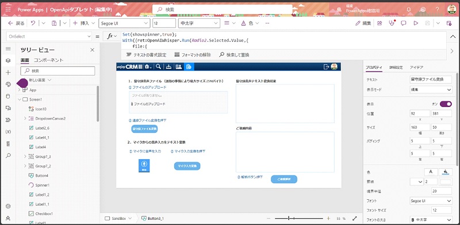This screenshot has height=225, width=460.
Task: Open the app checker stethoscope icon
Action: 392,23
